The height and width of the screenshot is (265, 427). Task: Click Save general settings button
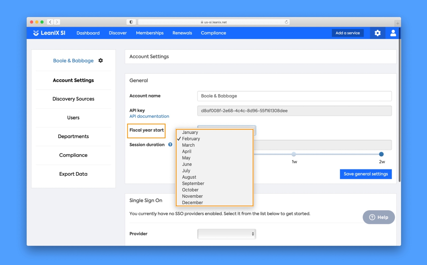coord(366,174)
